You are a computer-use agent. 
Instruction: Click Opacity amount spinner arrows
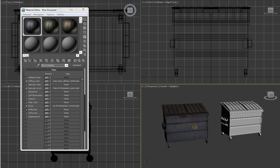tap(51, 99)
